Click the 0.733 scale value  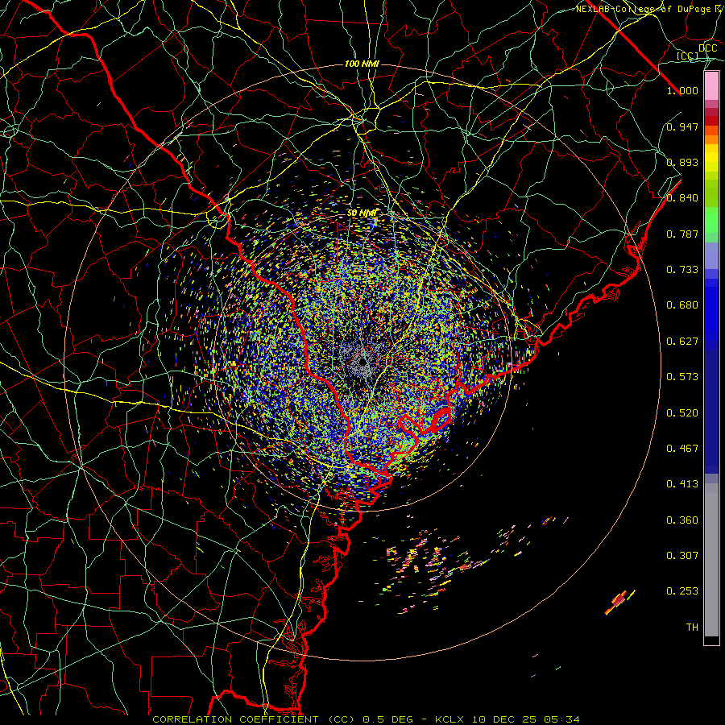tap(682, 270)
